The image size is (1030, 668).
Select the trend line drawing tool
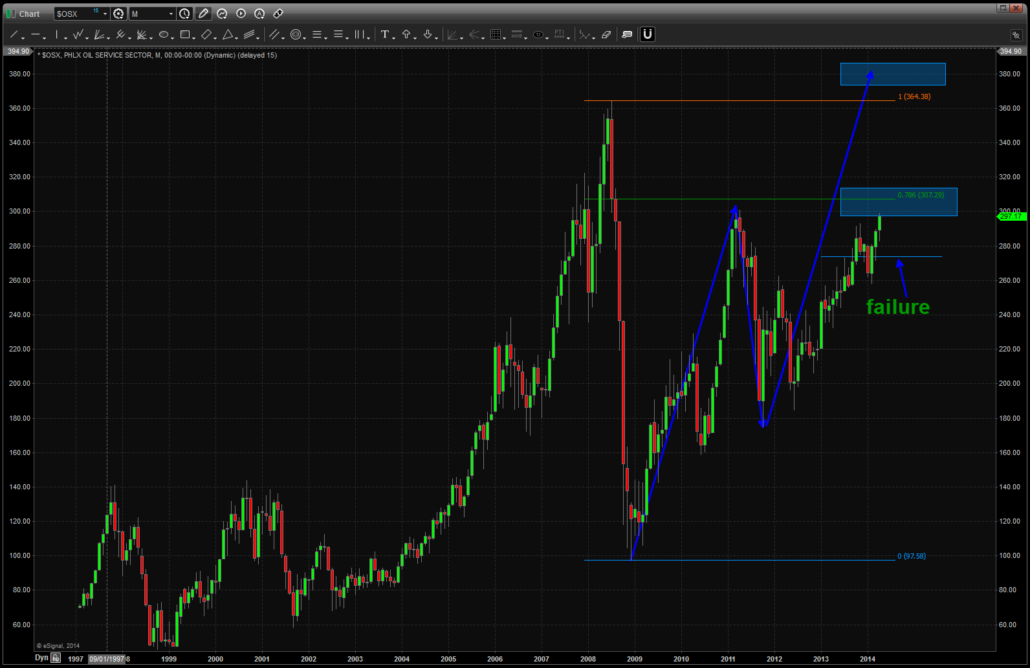pyautogui.click(x=14, y=34)
